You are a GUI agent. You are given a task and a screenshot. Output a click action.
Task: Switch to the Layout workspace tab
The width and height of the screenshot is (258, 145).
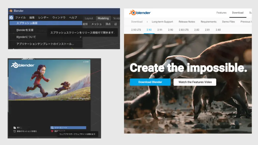pos(89,18)
